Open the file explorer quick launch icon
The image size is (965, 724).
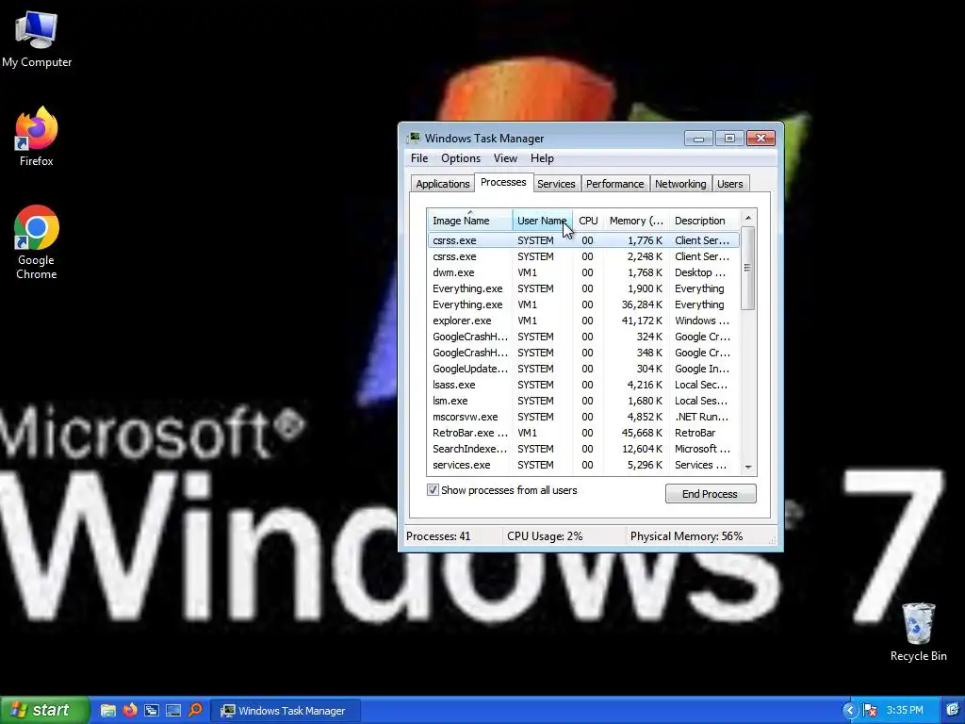(108, 710)
